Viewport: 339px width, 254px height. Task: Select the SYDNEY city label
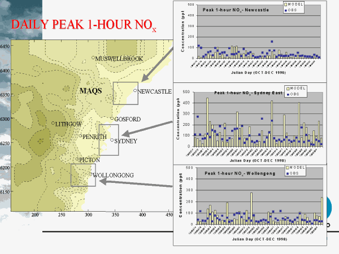[125, 141]
